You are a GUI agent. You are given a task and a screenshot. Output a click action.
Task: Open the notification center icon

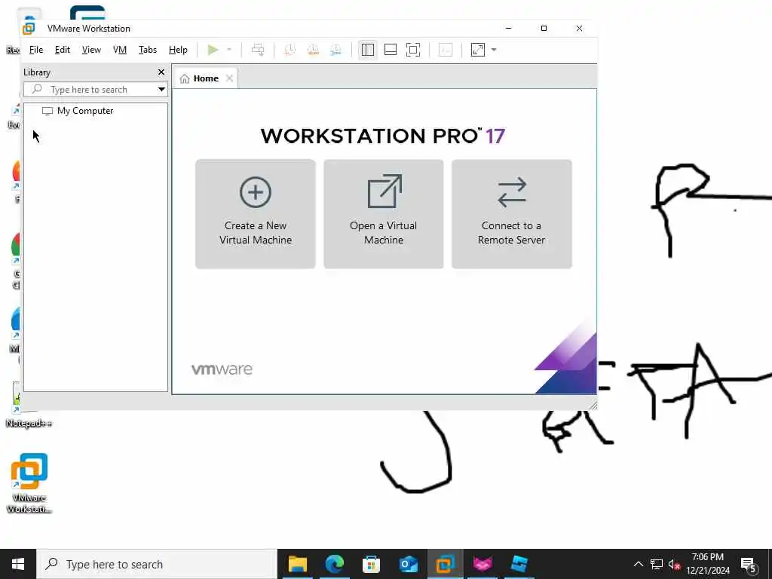[x=749, y=564]
